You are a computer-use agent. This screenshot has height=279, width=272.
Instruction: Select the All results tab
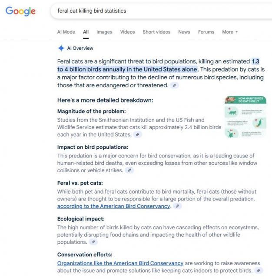click(x=86, y=32)
